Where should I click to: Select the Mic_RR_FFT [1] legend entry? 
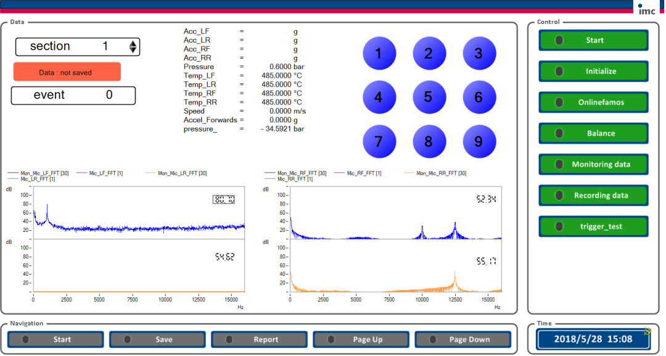[289, 180]
